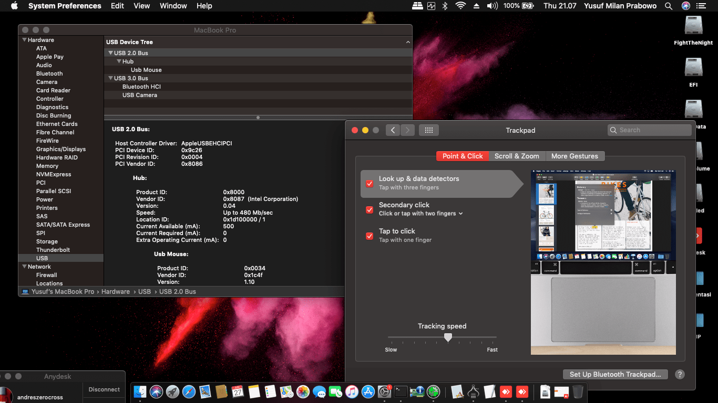718x403 pixels.
Task: Show all preferences grid button
Action: click(428, 130)
